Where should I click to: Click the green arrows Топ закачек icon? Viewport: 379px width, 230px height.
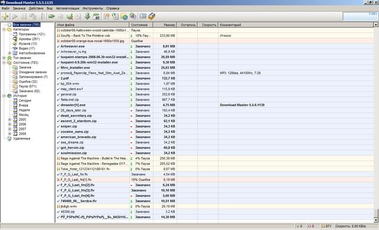pyautogui.click(x=9, y=58)
